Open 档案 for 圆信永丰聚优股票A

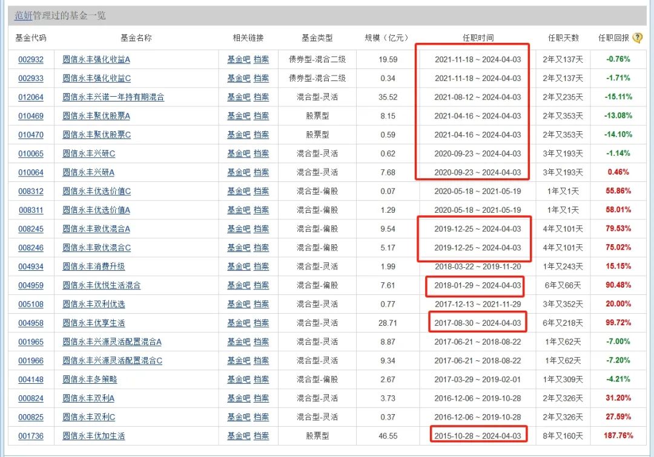coord(262,116)
